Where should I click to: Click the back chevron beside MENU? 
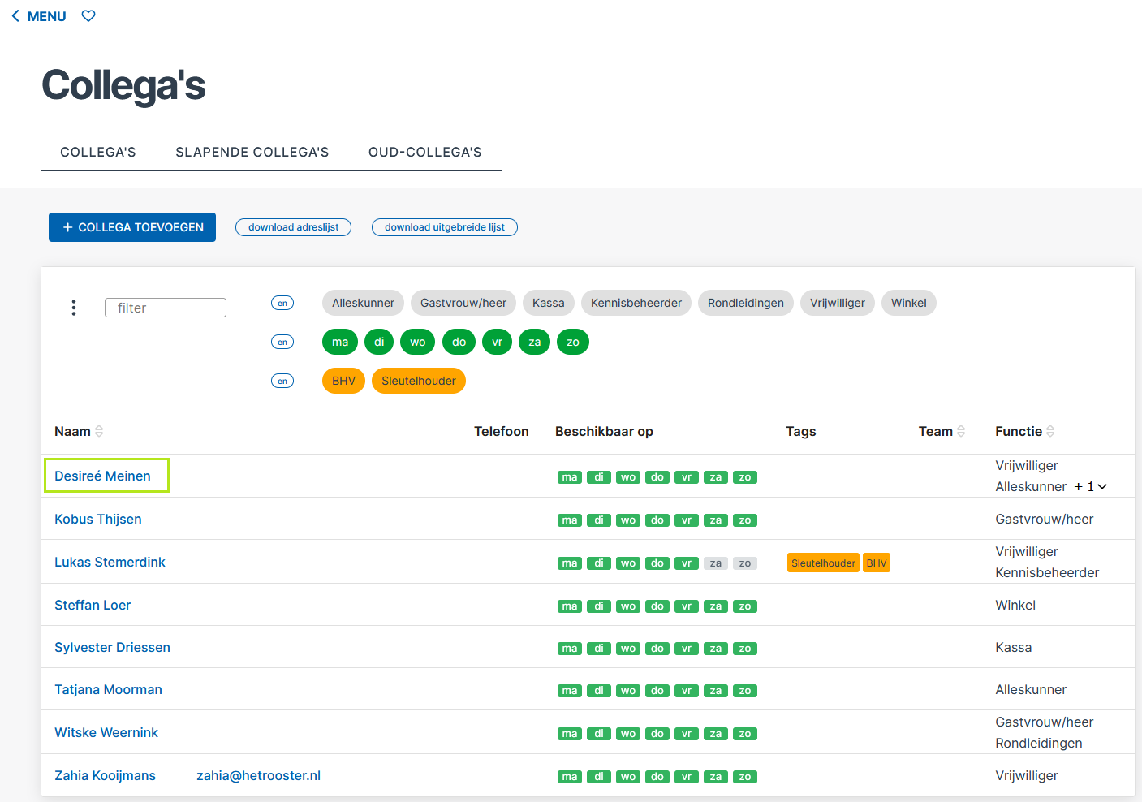point(15,16)
